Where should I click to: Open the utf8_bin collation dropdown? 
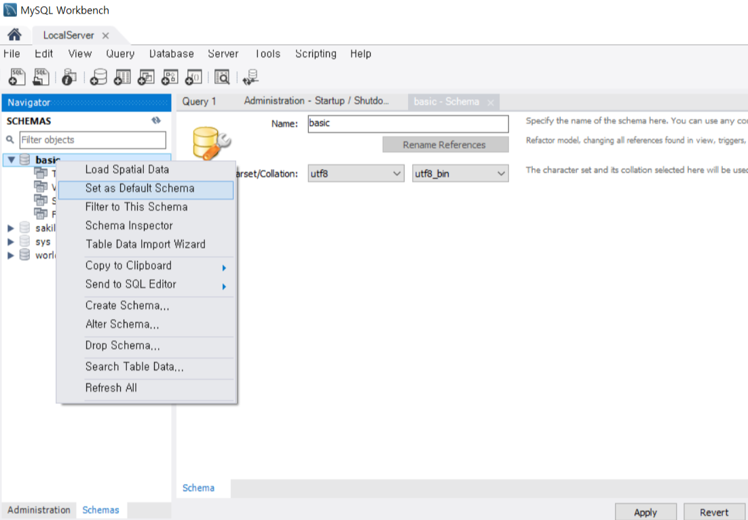(x=460, y=174)
